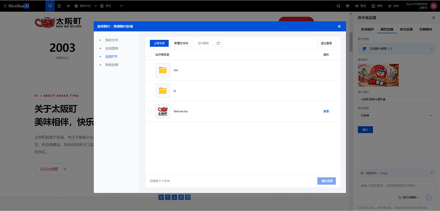Switch to desktop preview mode icon
Image resolution: width=440 pixels, height=211 pixels.
point(50,6)
